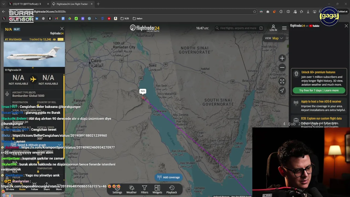Image resolution: width=350 pixels, height=197 pixels.
Task: Select the N/A aircraft label on map
Action: pyautogui.click(x=143, y=91)
